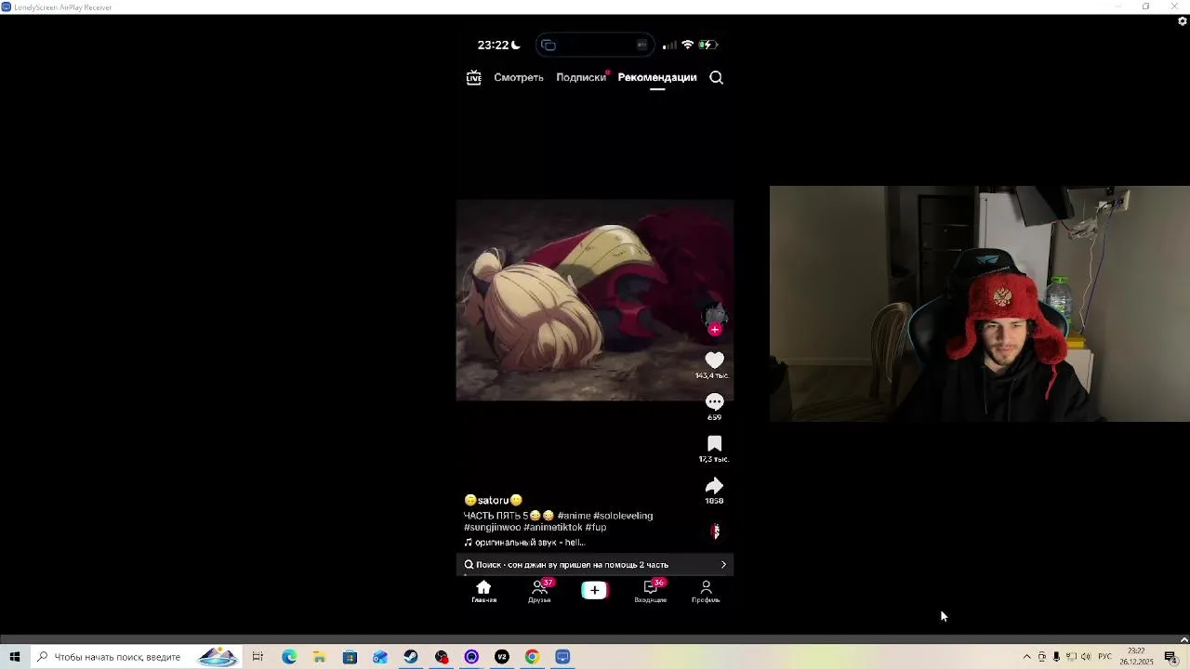The image size is (1190, 669).
Task: Switch to the Подписки tab
Action: 581,77
